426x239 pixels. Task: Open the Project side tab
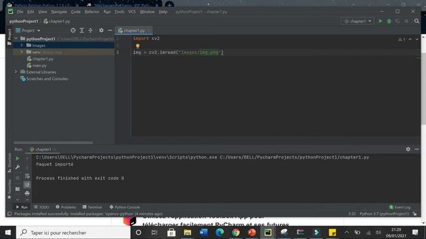pyautogui.click(x=9, y=37)
